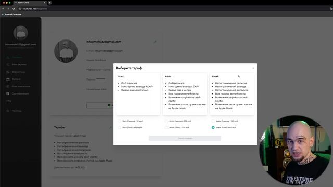Go forward with the browser forward arrow
Screen dimensions: 333x187
[x=8, y=9]
